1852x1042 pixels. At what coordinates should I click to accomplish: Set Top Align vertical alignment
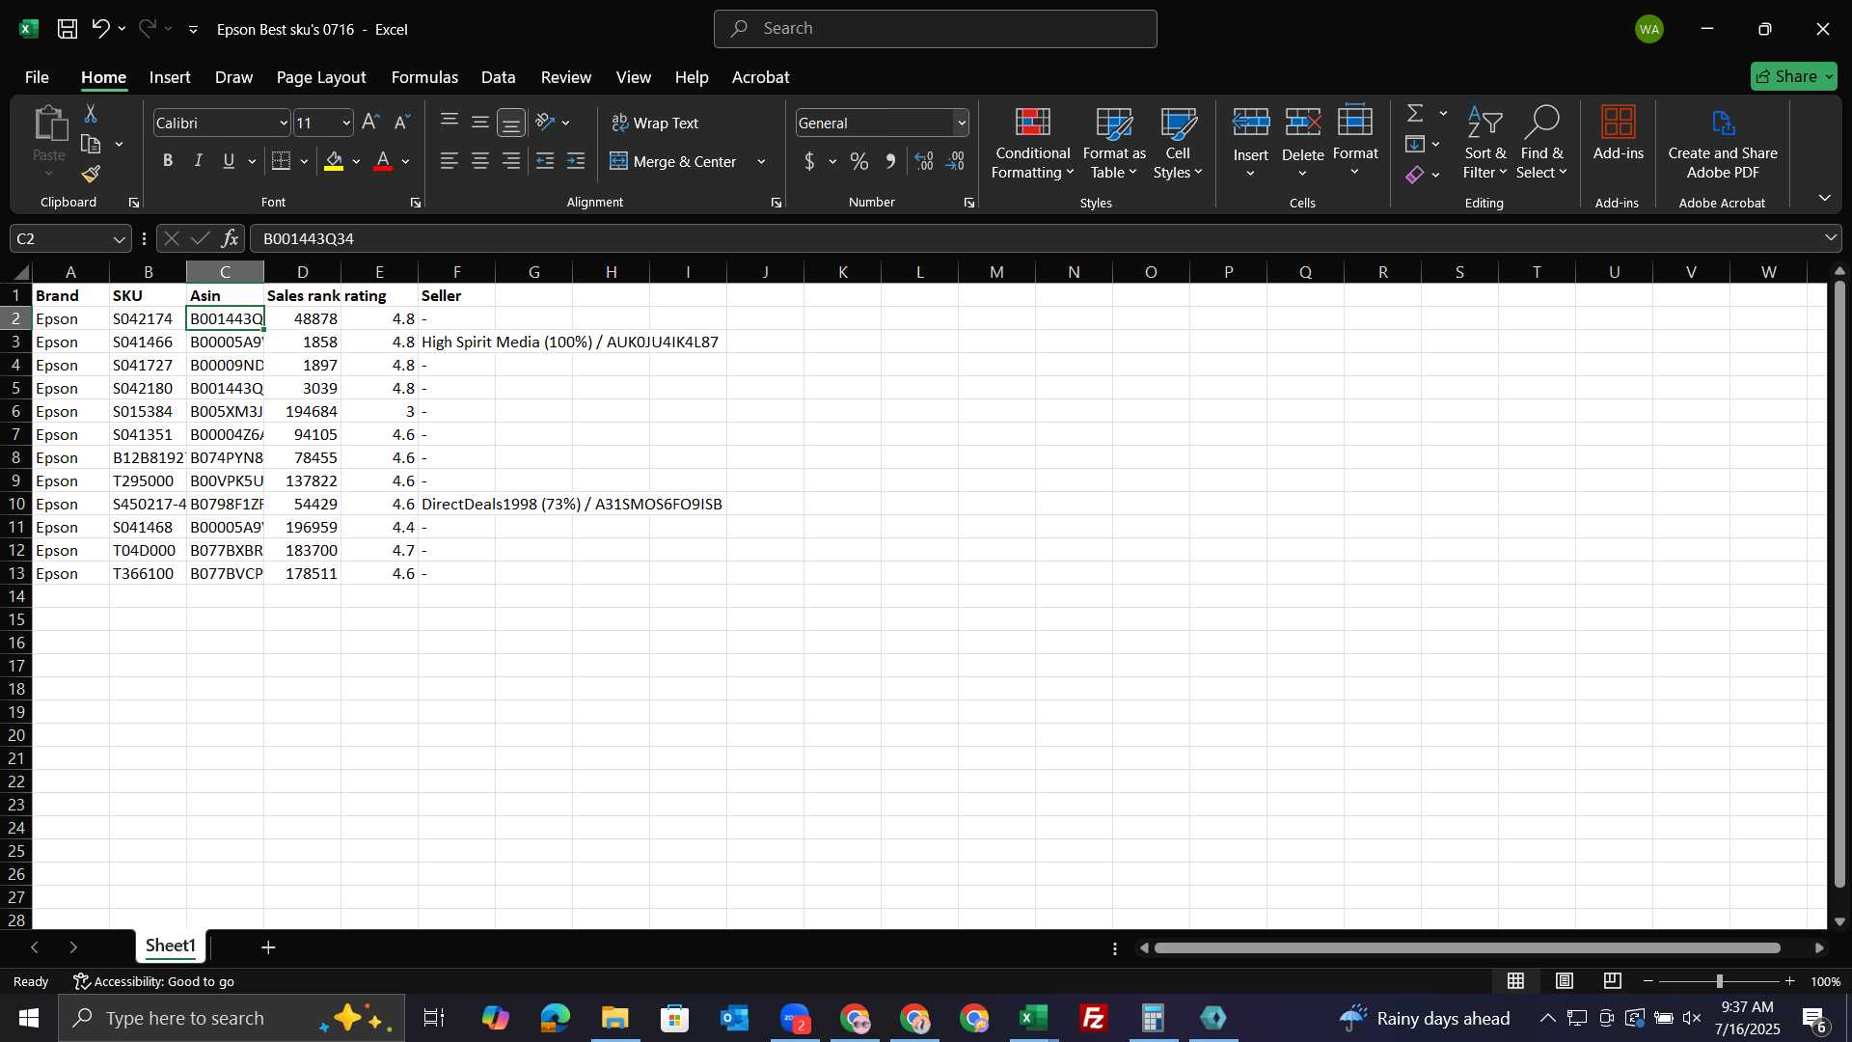449,122
